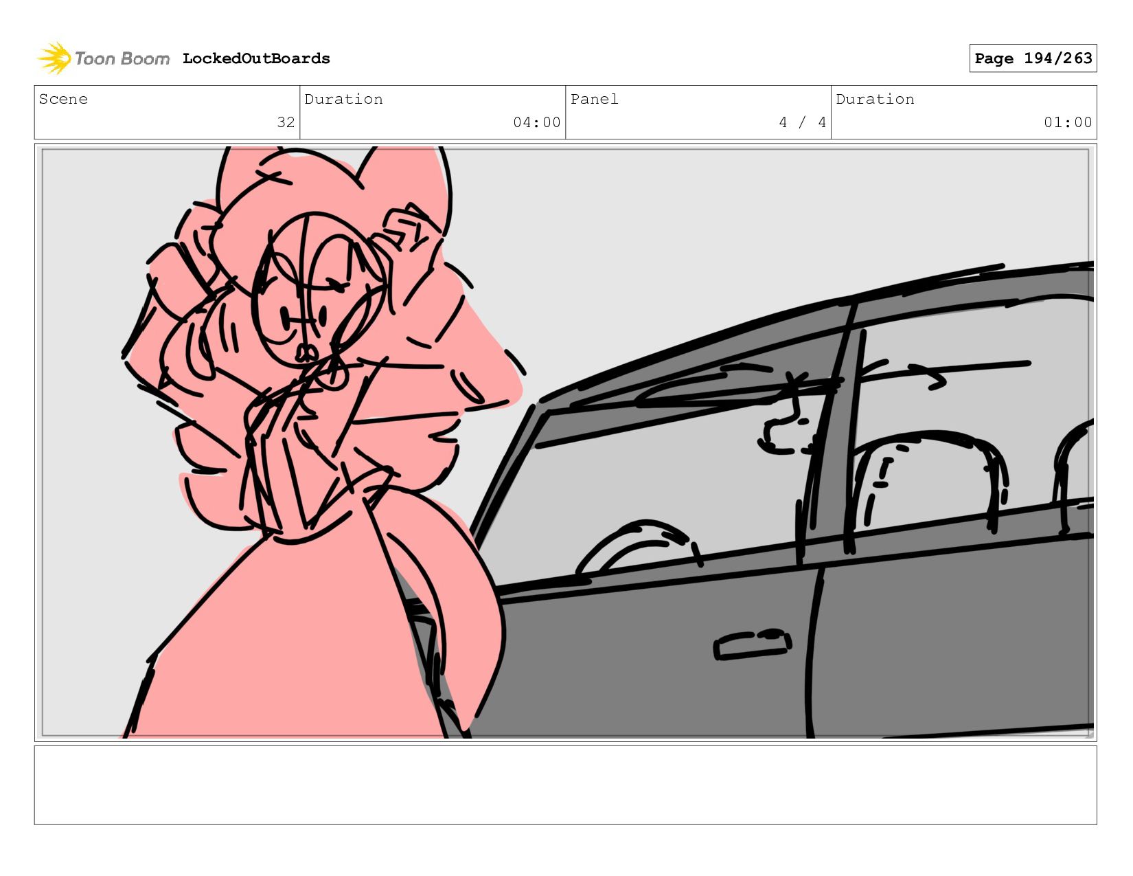Click the Toon Boom logo

(103, 58)
